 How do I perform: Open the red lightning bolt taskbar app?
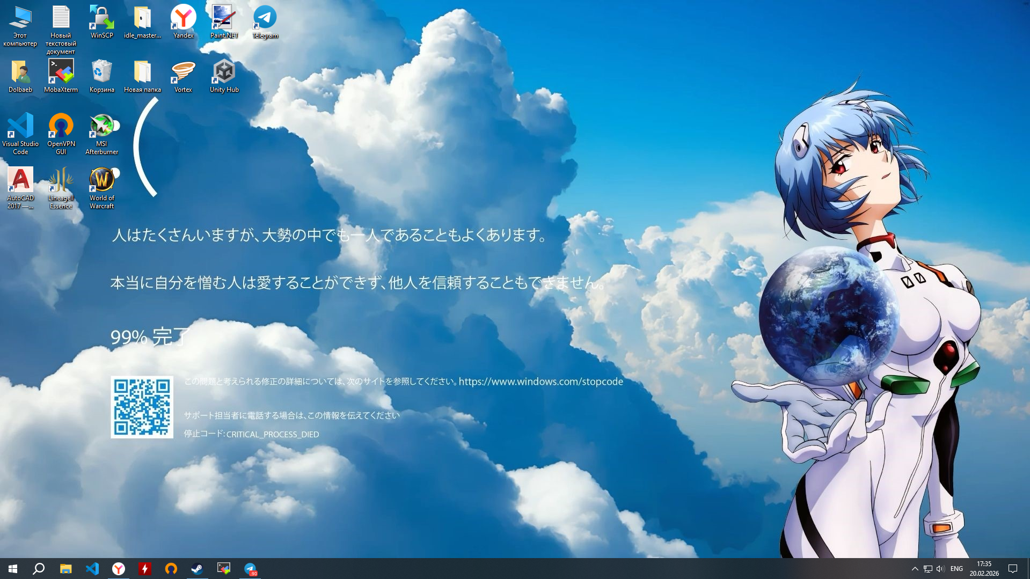(144, 569)
